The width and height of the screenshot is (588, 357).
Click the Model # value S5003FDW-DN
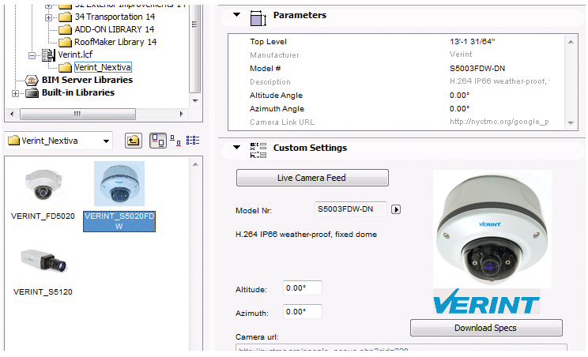point(477,69)
